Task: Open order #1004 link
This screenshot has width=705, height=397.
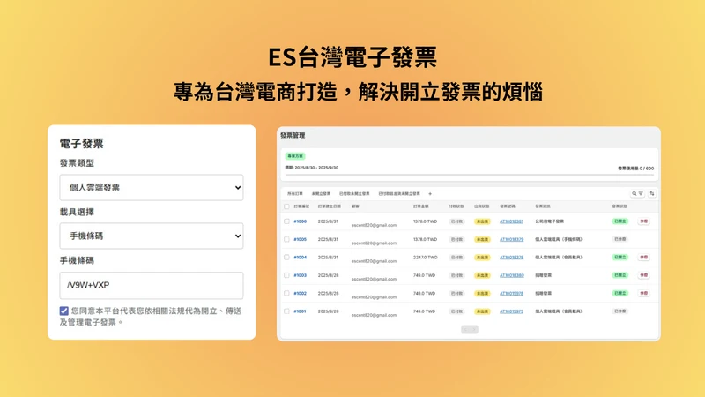Action: point(300,258)
